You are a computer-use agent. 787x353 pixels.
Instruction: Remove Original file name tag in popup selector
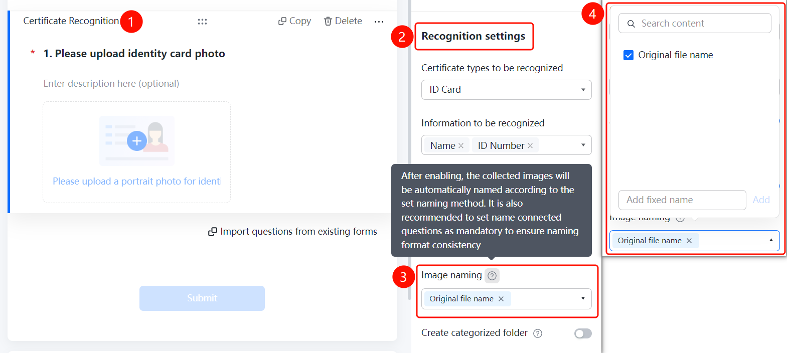[x=689, y=241]
